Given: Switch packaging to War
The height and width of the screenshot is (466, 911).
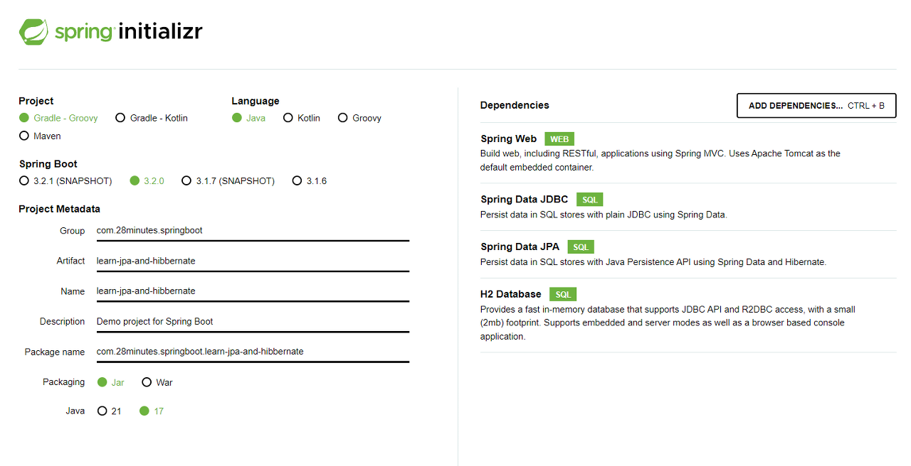Looking at the screenshot, I should point(147,382).
